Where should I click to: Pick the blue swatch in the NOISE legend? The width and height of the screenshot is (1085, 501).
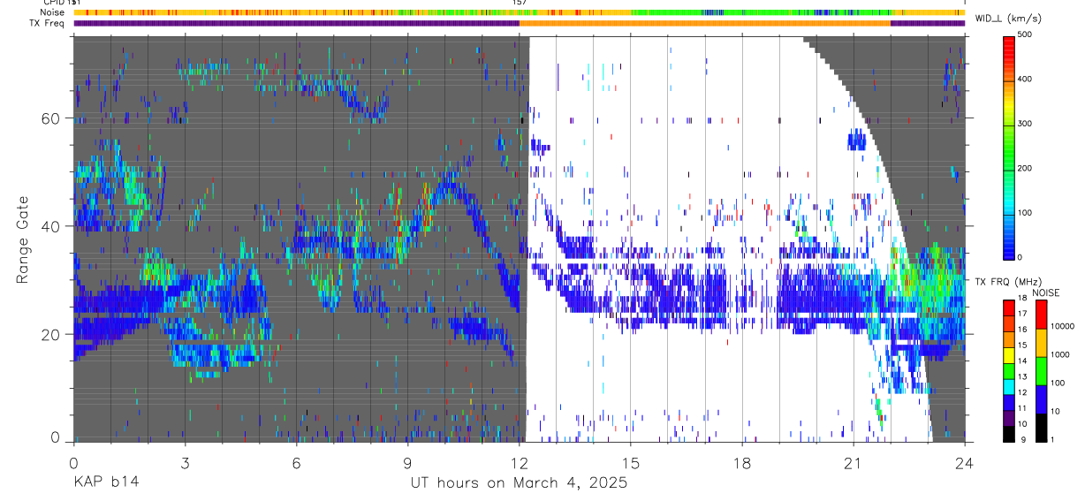tap(1040, 398)
